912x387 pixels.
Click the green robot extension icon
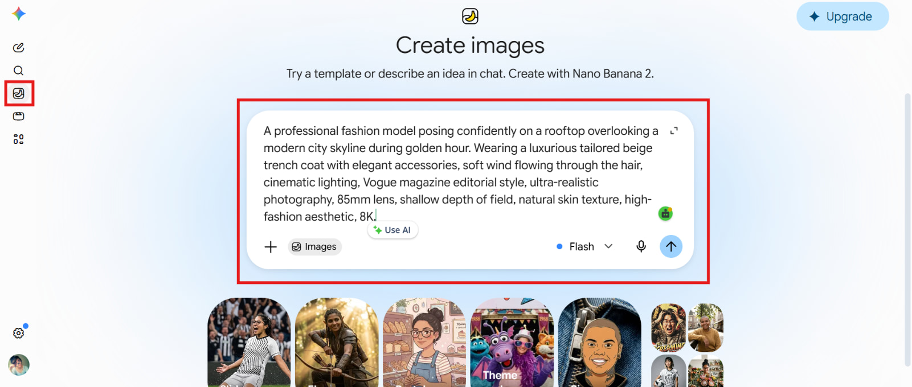point(665,213)
